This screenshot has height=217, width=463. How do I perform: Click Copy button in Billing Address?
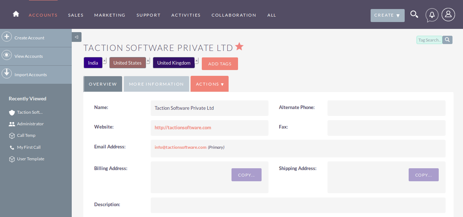point(246,175)
